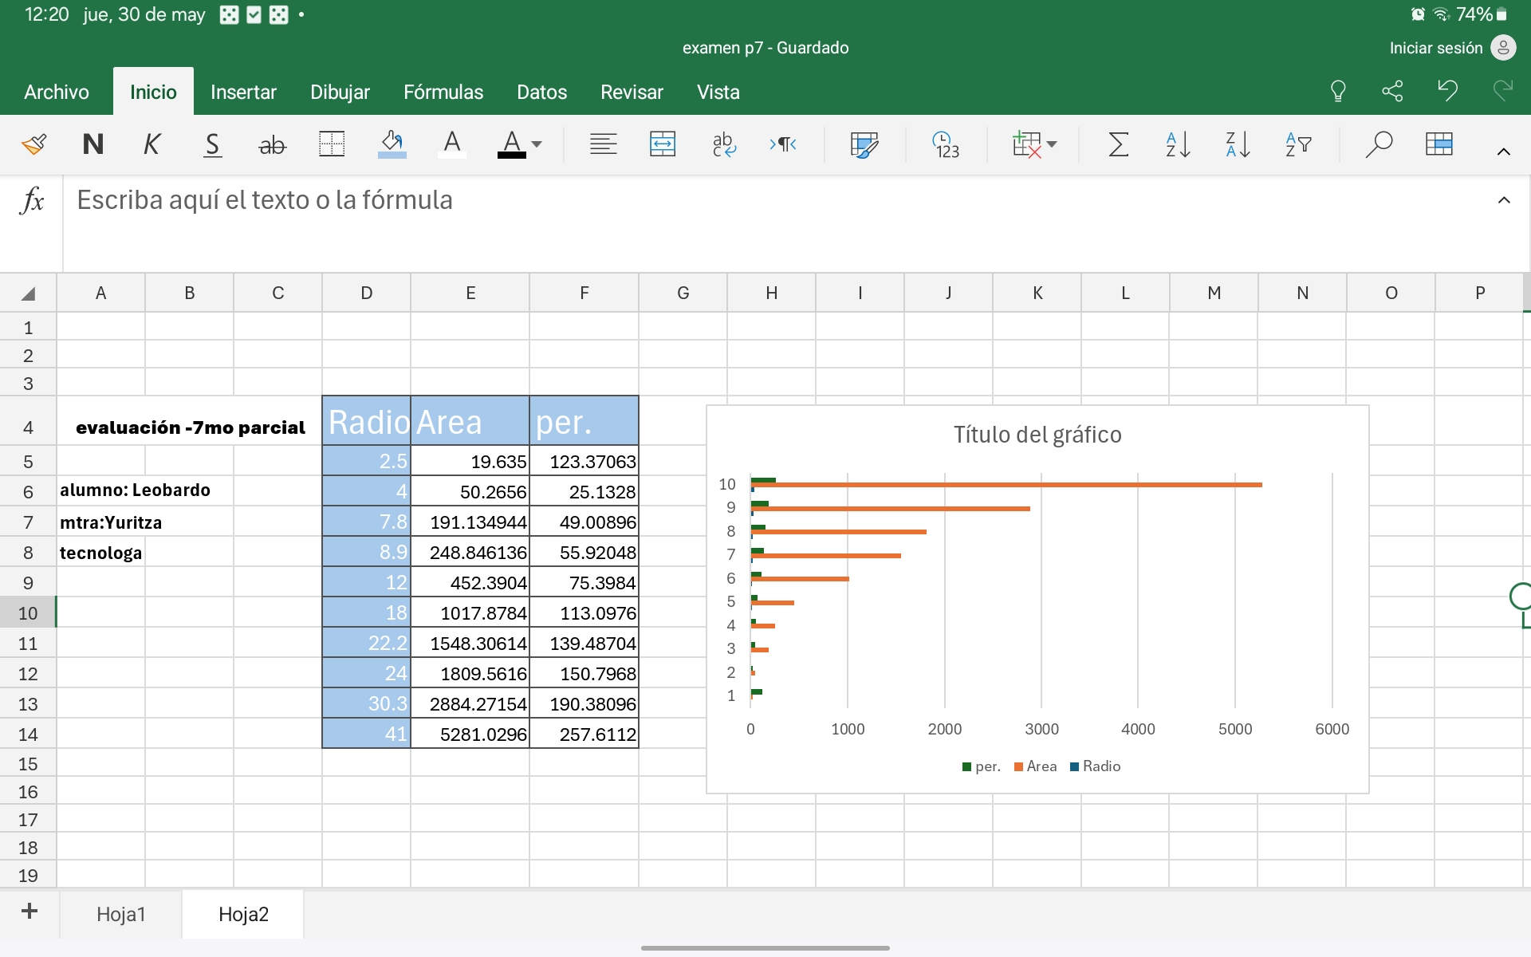This screenshot has width=1531, height=957.
Task: Open the merge cells tool
Action: (663, 144)
